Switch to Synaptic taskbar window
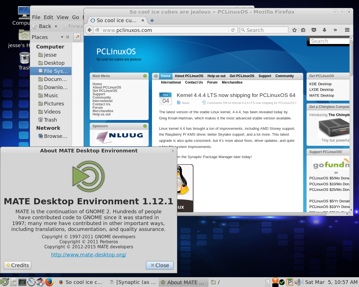This screenshot has width=359, height=287. 133,282
